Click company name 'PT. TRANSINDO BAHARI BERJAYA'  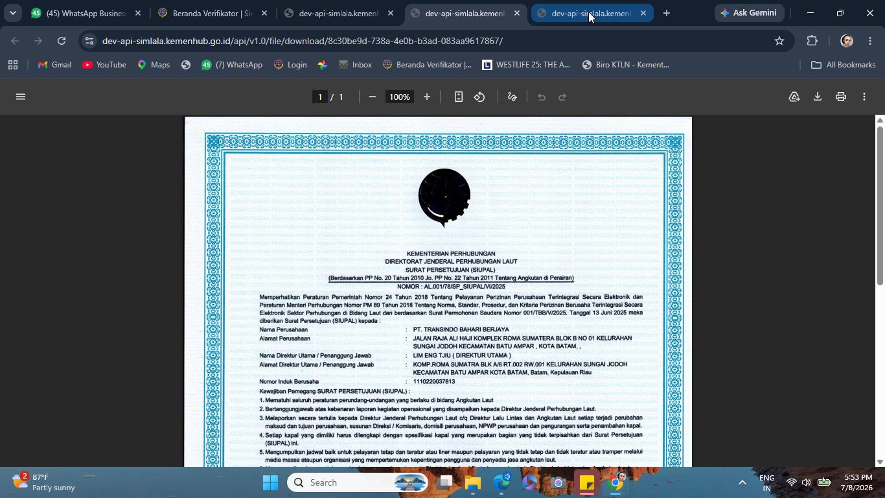pos(461,329)
